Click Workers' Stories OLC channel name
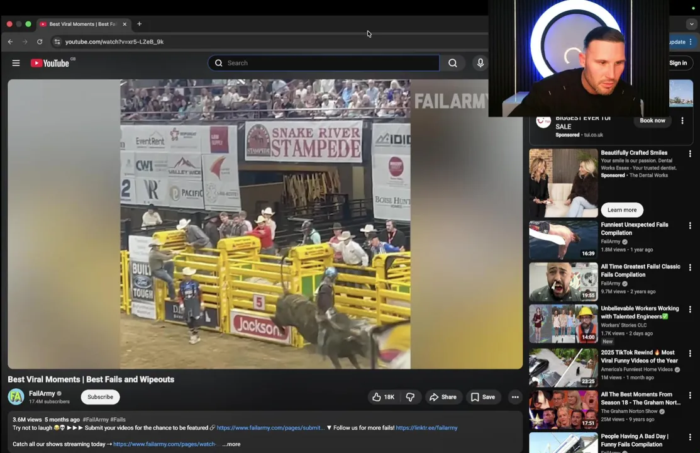This screenshot has height=453, width=700. pos(624,325)
